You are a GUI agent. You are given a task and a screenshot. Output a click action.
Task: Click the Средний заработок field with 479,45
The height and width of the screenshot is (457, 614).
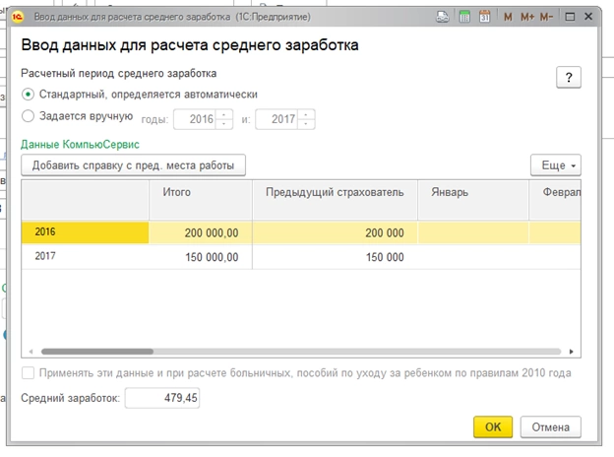[162, 398]
